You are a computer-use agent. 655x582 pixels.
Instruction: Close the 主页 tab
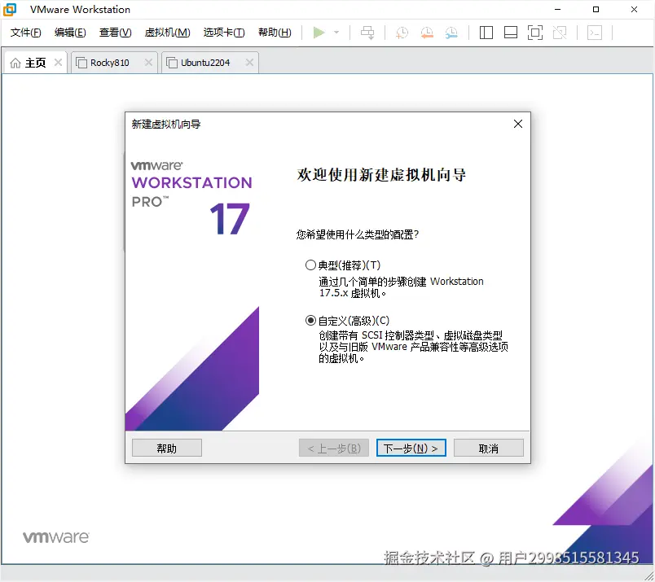(x=58, y=63)
